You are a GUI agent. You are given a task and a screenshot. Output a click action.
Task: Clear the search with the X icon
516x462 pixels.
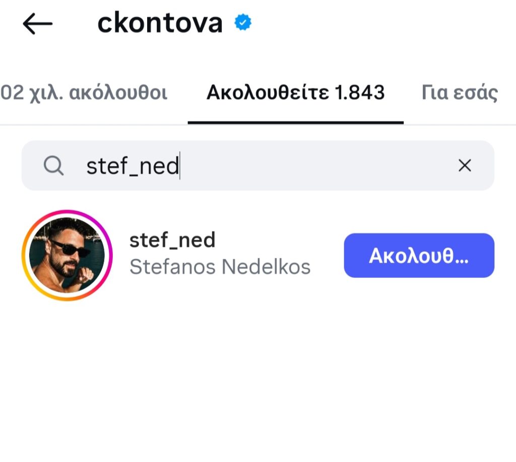pyautogui.click(x=465, y=165)
